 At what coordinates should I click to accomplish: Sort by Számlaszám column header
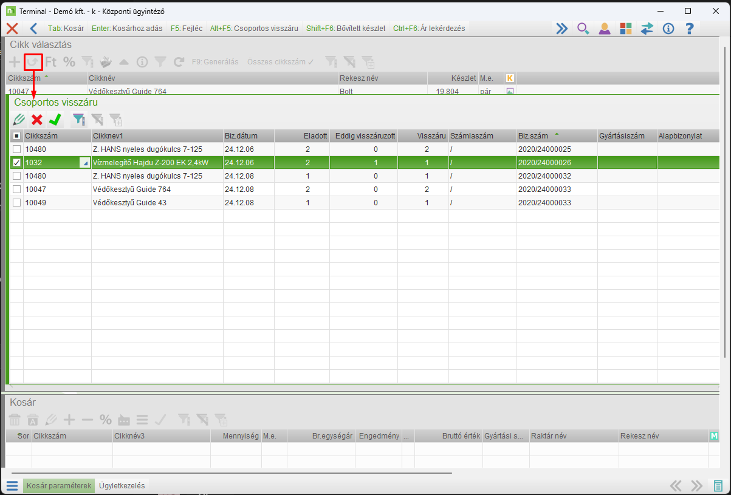pos(482,136)
